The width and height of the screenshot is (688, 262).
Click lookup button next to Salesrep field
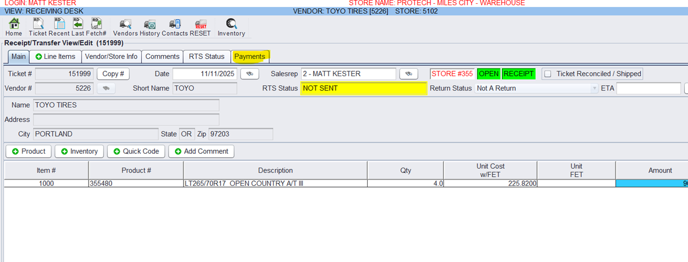(408, 73)
